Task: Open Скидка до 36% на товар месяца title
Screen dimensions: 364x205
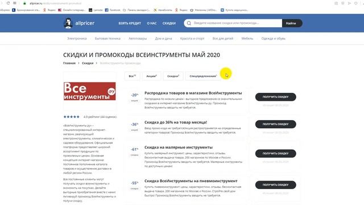Action: click(176, 122)
